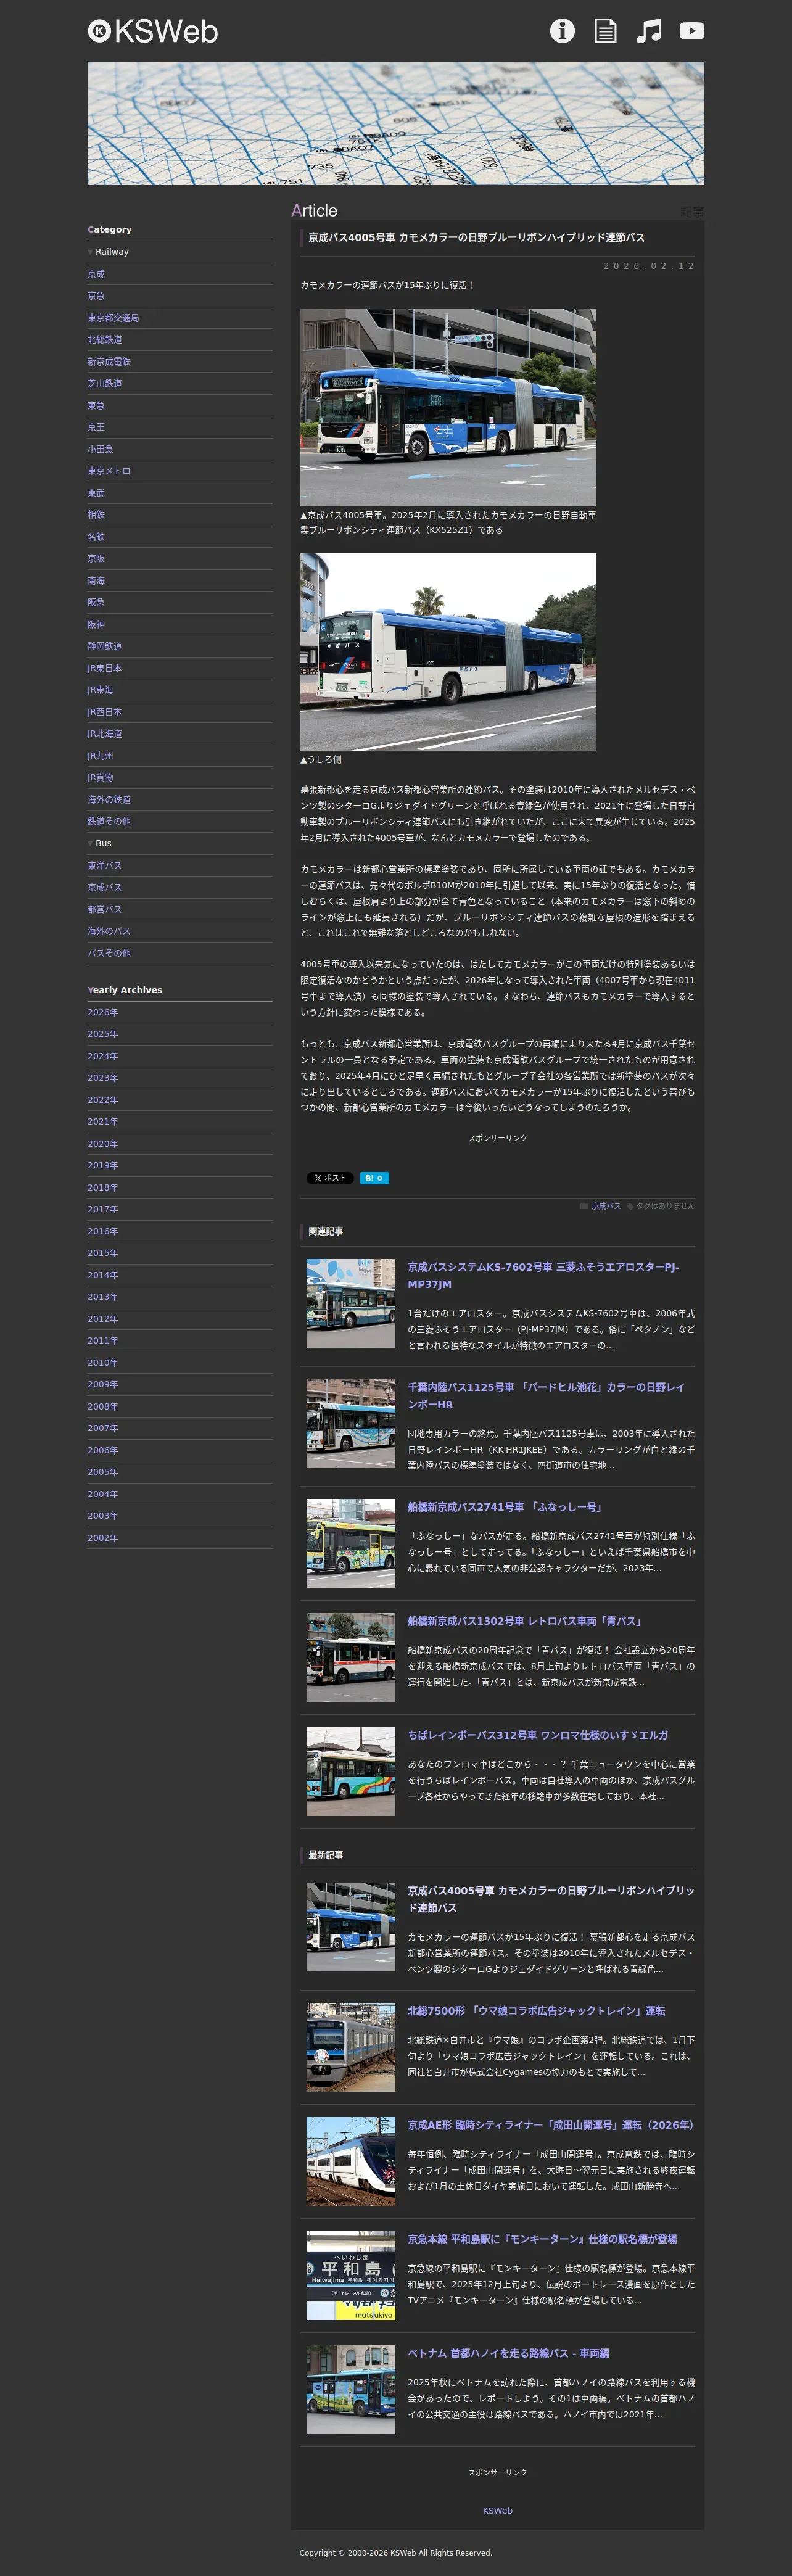Open the information page icon
The image size is (792, 2576).
562,31
